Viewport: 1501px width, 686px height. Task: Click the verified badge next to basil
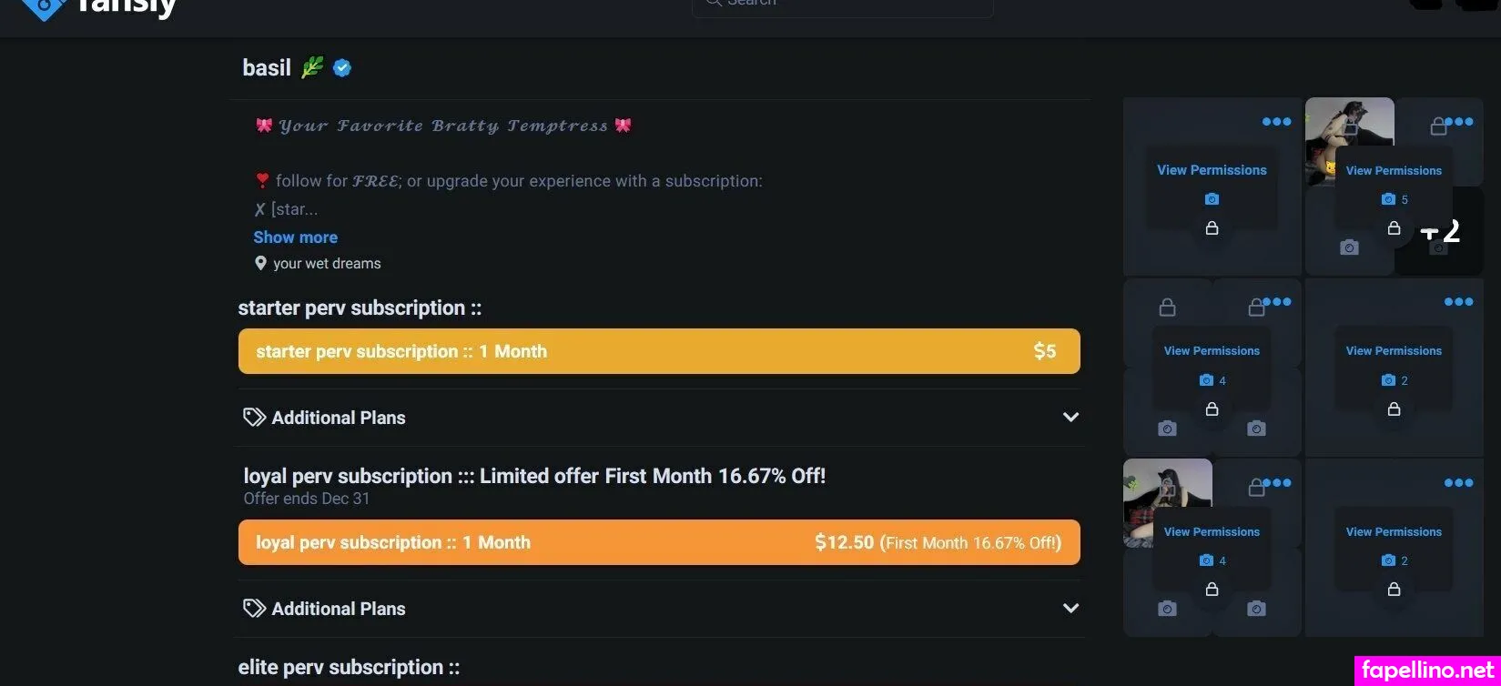(342, 68)
